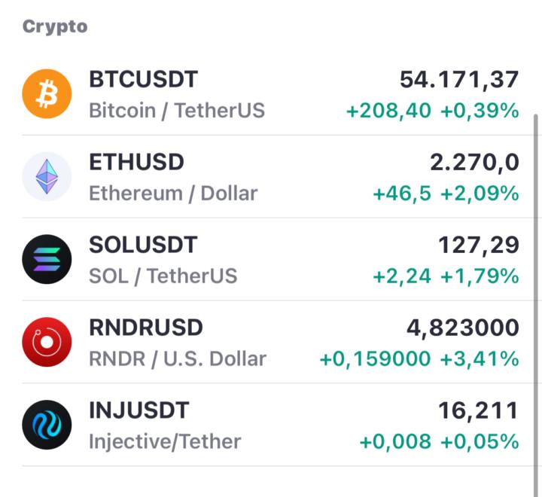The width and height of the screenshot is (542, 497).
Task: Select the RNDRUSD symbol name
Action: tap(146, 327)
